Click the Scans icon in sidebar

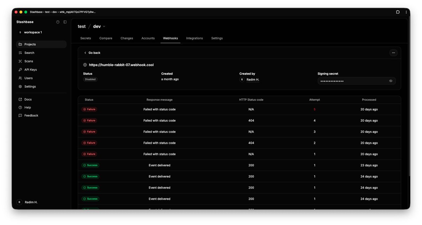click(x=20, y=61)
